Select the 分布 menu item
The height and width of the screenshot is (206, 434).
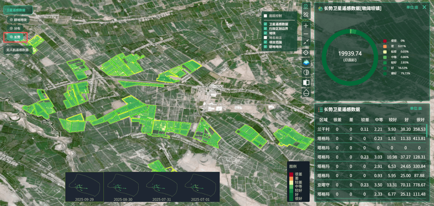click(x=15, y=28)
